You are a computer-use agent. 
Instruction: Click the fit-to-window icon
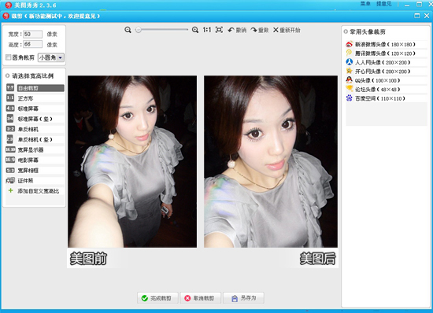(219, 30)
